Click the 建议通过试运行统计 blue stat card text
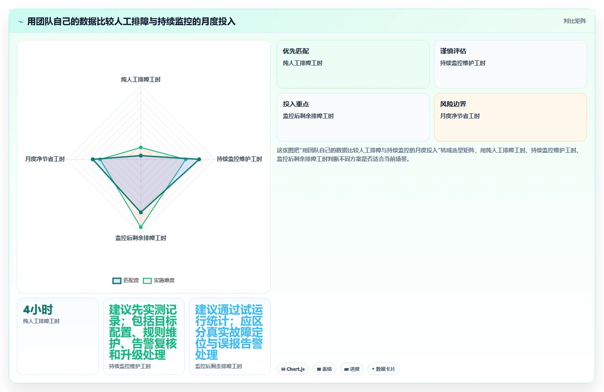 [x=229, y=332]
